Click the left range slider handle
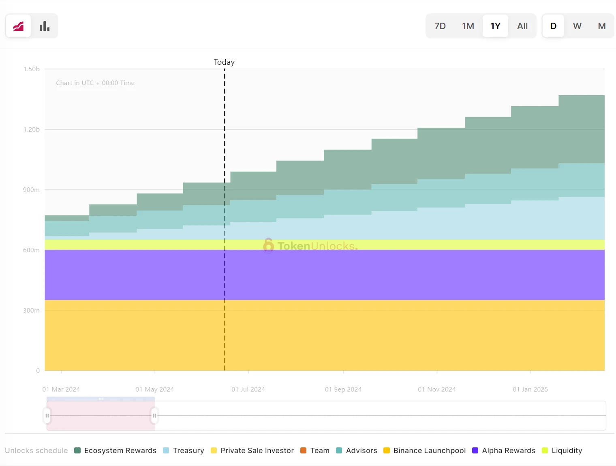The width and height of the screenshot is (616, 466). point(47,416)
